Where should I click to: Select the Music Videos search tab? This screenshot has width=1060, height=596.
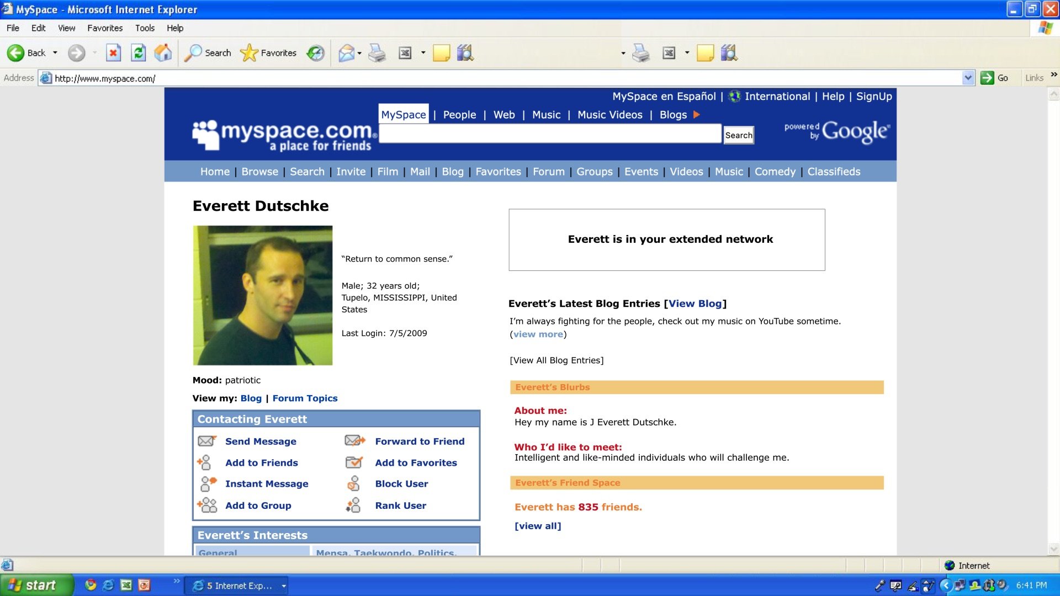(610, 115)
